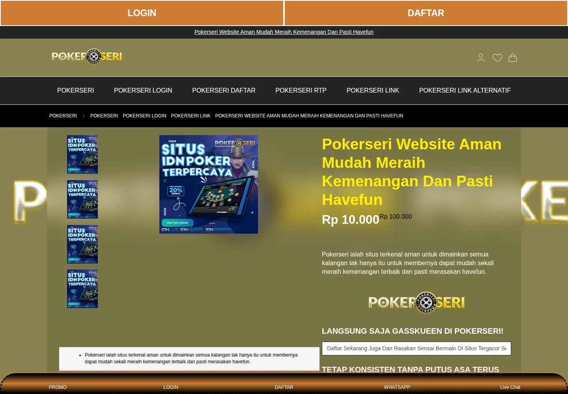Click the orange LOGIN button at top
568x394 pixels.
142,13
